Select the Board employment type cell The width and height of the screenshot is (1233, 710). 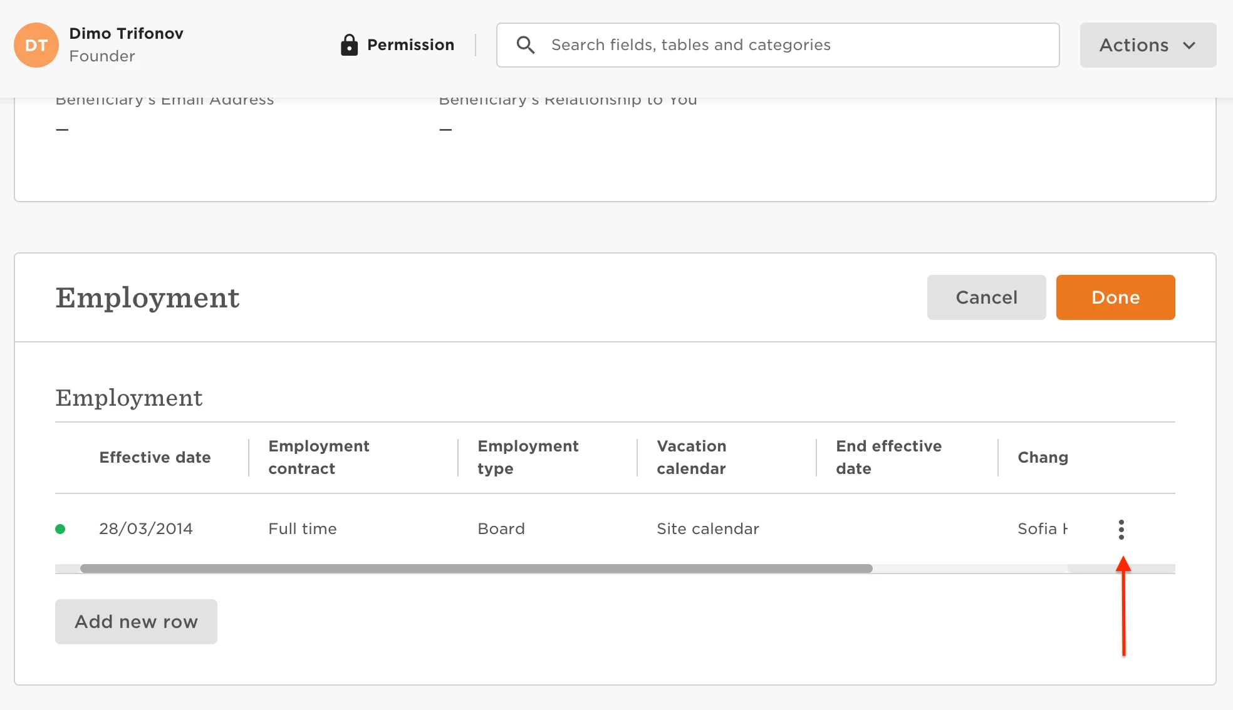coord(501,529)
